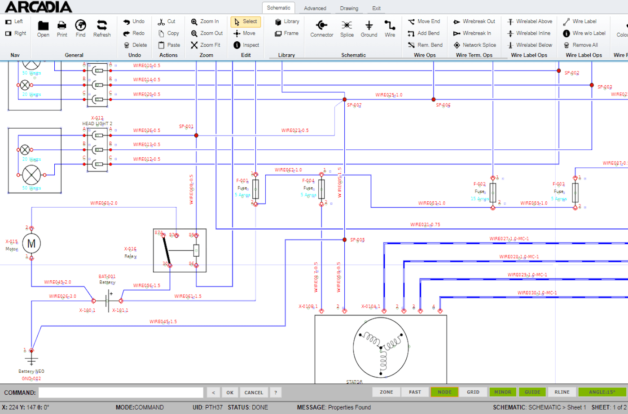Click the CANCEL command button
This screenshot has width=628, height=414.
click(254, 392)
